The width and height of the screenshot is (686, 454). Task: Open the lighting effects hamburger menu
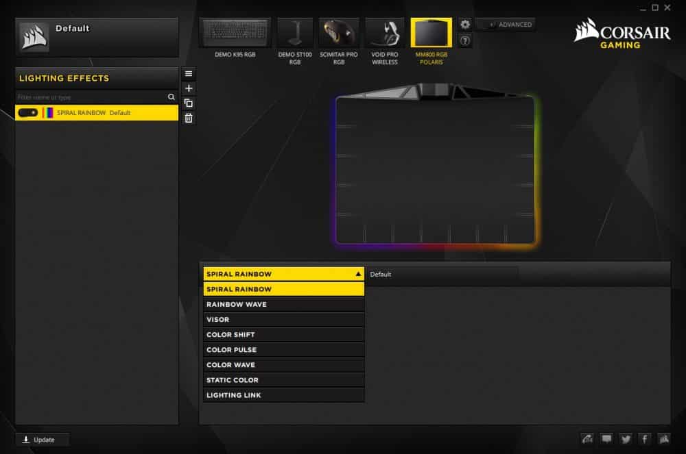point(189,74)
